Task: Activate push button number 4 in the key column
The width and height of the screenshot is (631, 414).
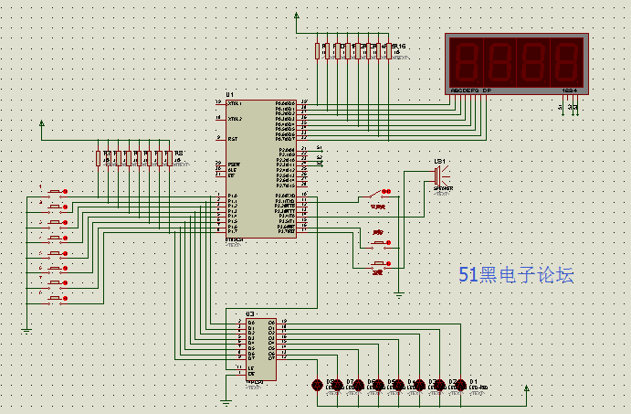Action: pyautogui.click(x=57, y=238)
